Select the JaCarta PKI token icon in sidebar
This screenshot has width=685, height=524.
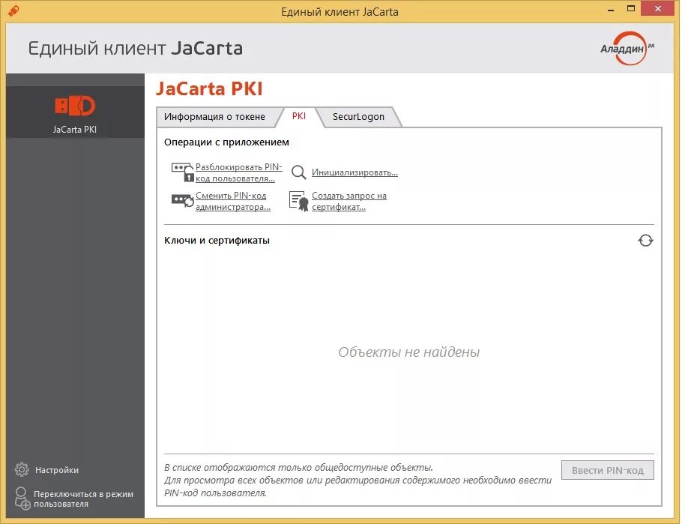tap(75, 105)
